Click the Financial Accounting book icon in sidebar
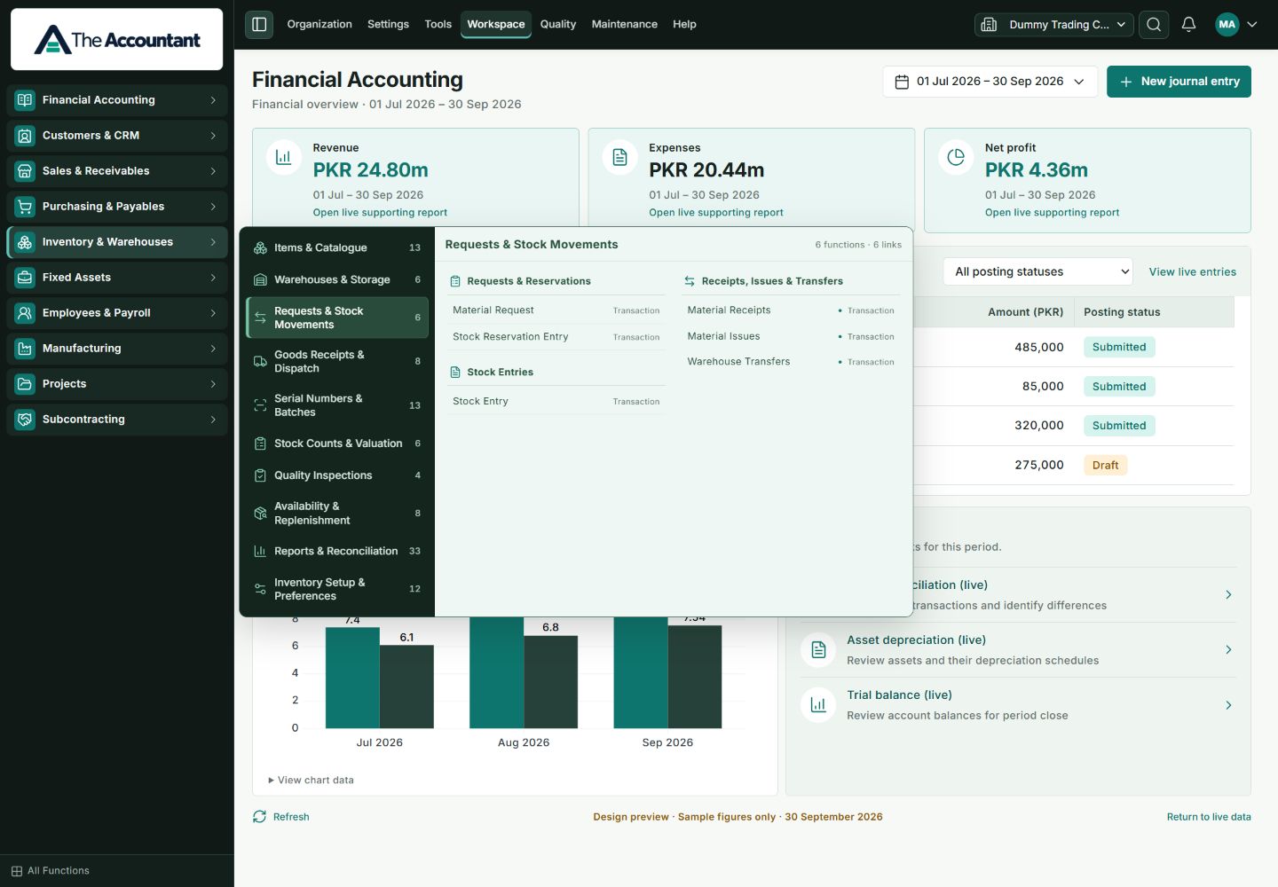This screenshot has height=887, width=1278. coord(25,100)
